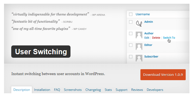Open the Changelog tab
Screen dimensions: 194x97
tap(93, 90)
